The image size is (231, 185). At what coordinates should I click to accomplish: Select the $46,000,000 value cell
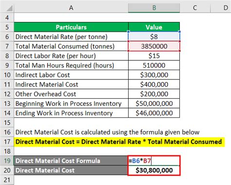tap(154, 113)
